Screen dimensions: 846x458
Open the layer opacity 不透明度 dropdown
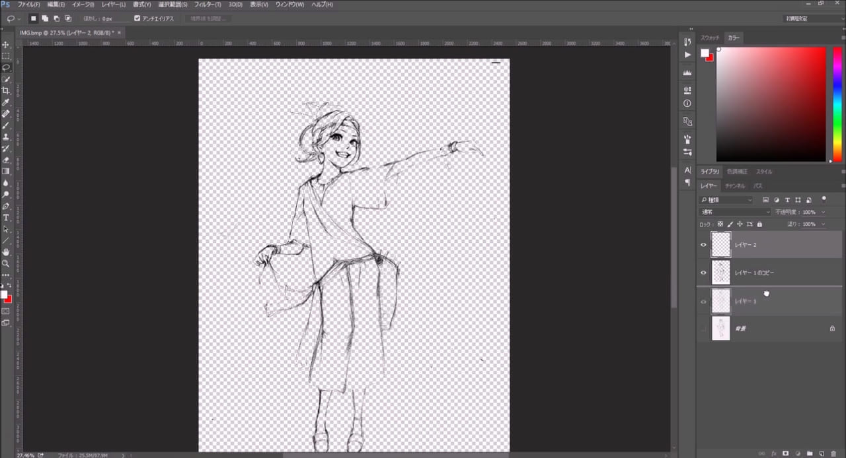pyautogui.click(x=823, y=212)
